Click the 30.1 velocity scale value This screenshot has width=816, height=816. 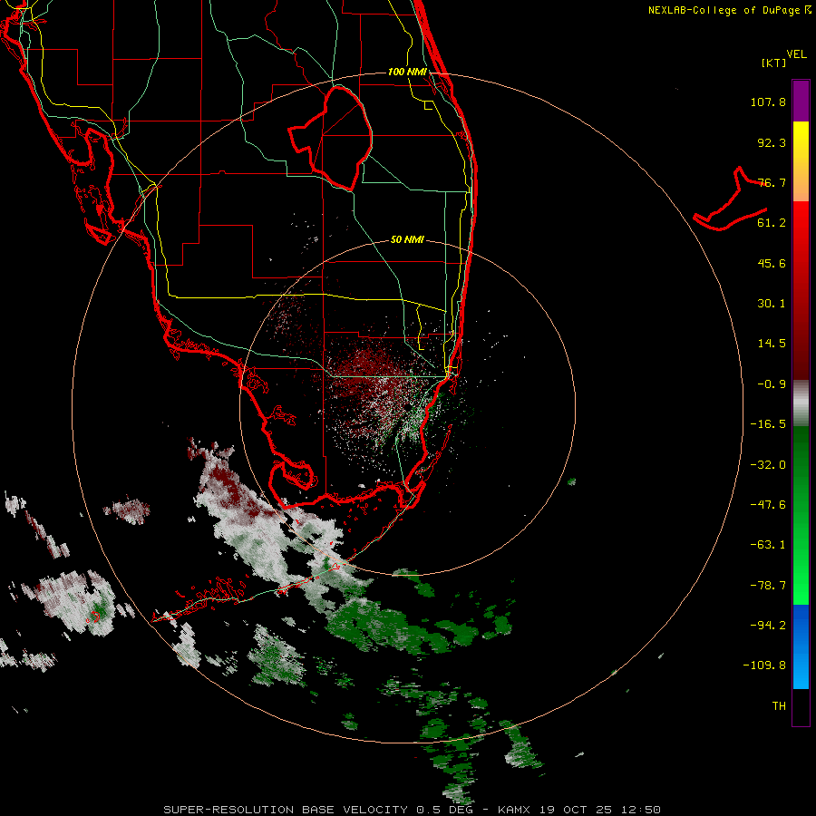point(772,304)
